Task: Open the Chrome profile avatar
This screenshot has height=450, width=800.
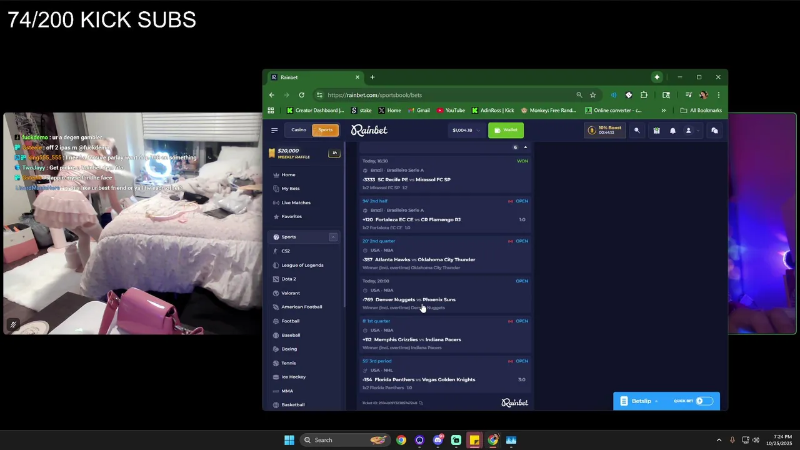Action: click(703, 95)
